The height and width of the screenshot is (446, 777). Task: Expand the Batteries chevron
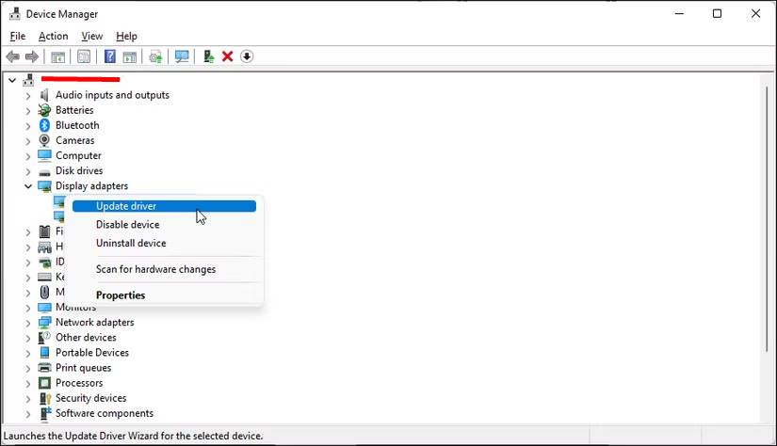tap(28, 110)
